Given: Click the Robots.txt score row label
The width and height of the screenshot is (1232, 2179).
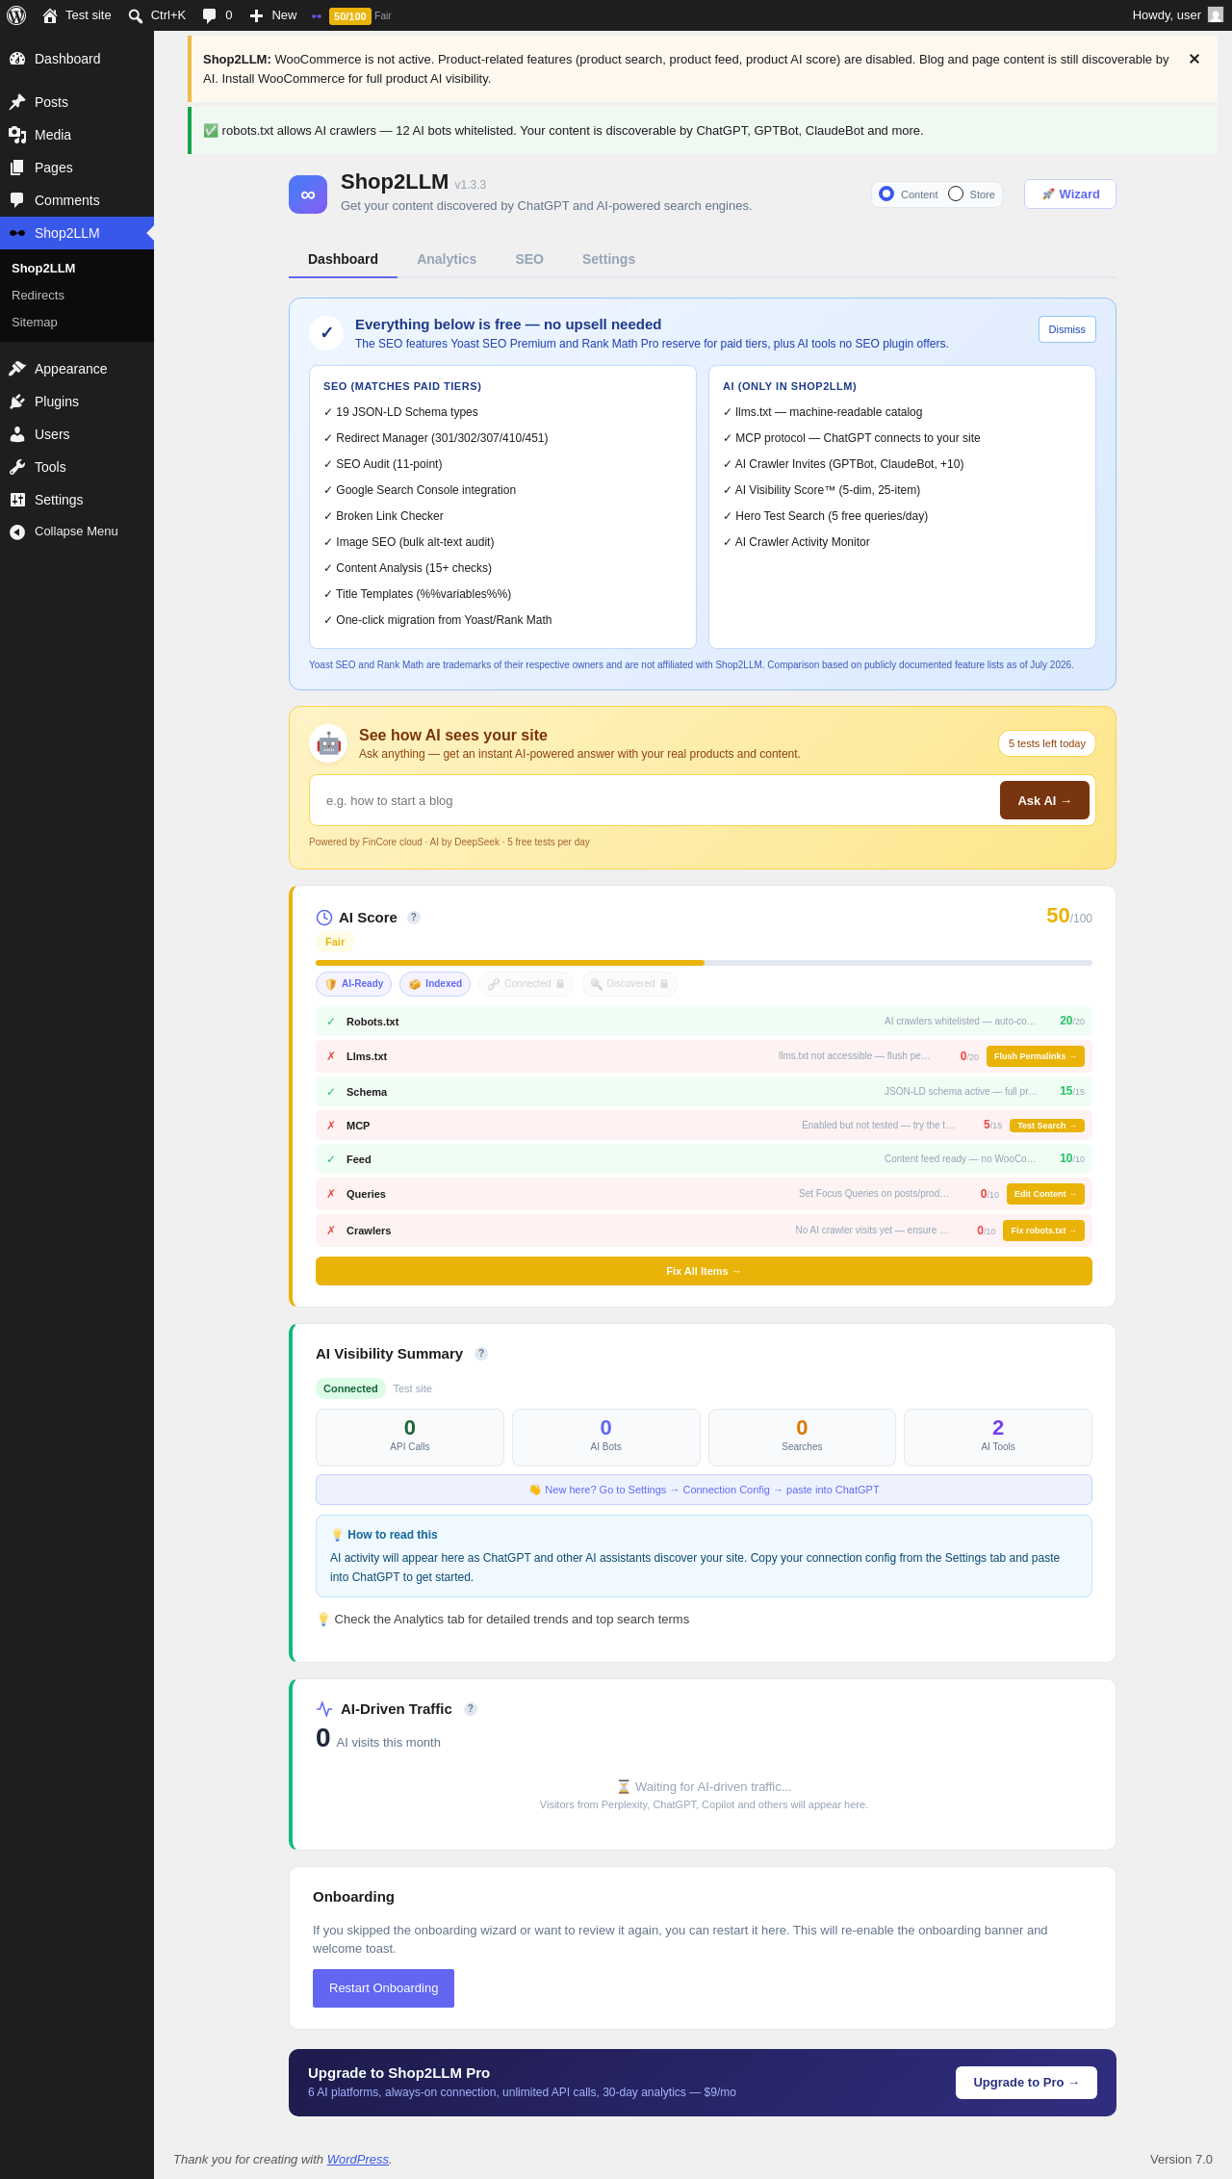Looking at the screenshot, I should 372,1022.
